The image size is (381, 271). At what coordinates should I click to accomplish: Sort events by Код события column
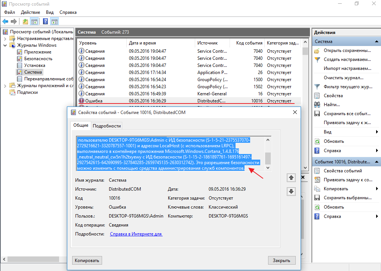tap(249, 43)
